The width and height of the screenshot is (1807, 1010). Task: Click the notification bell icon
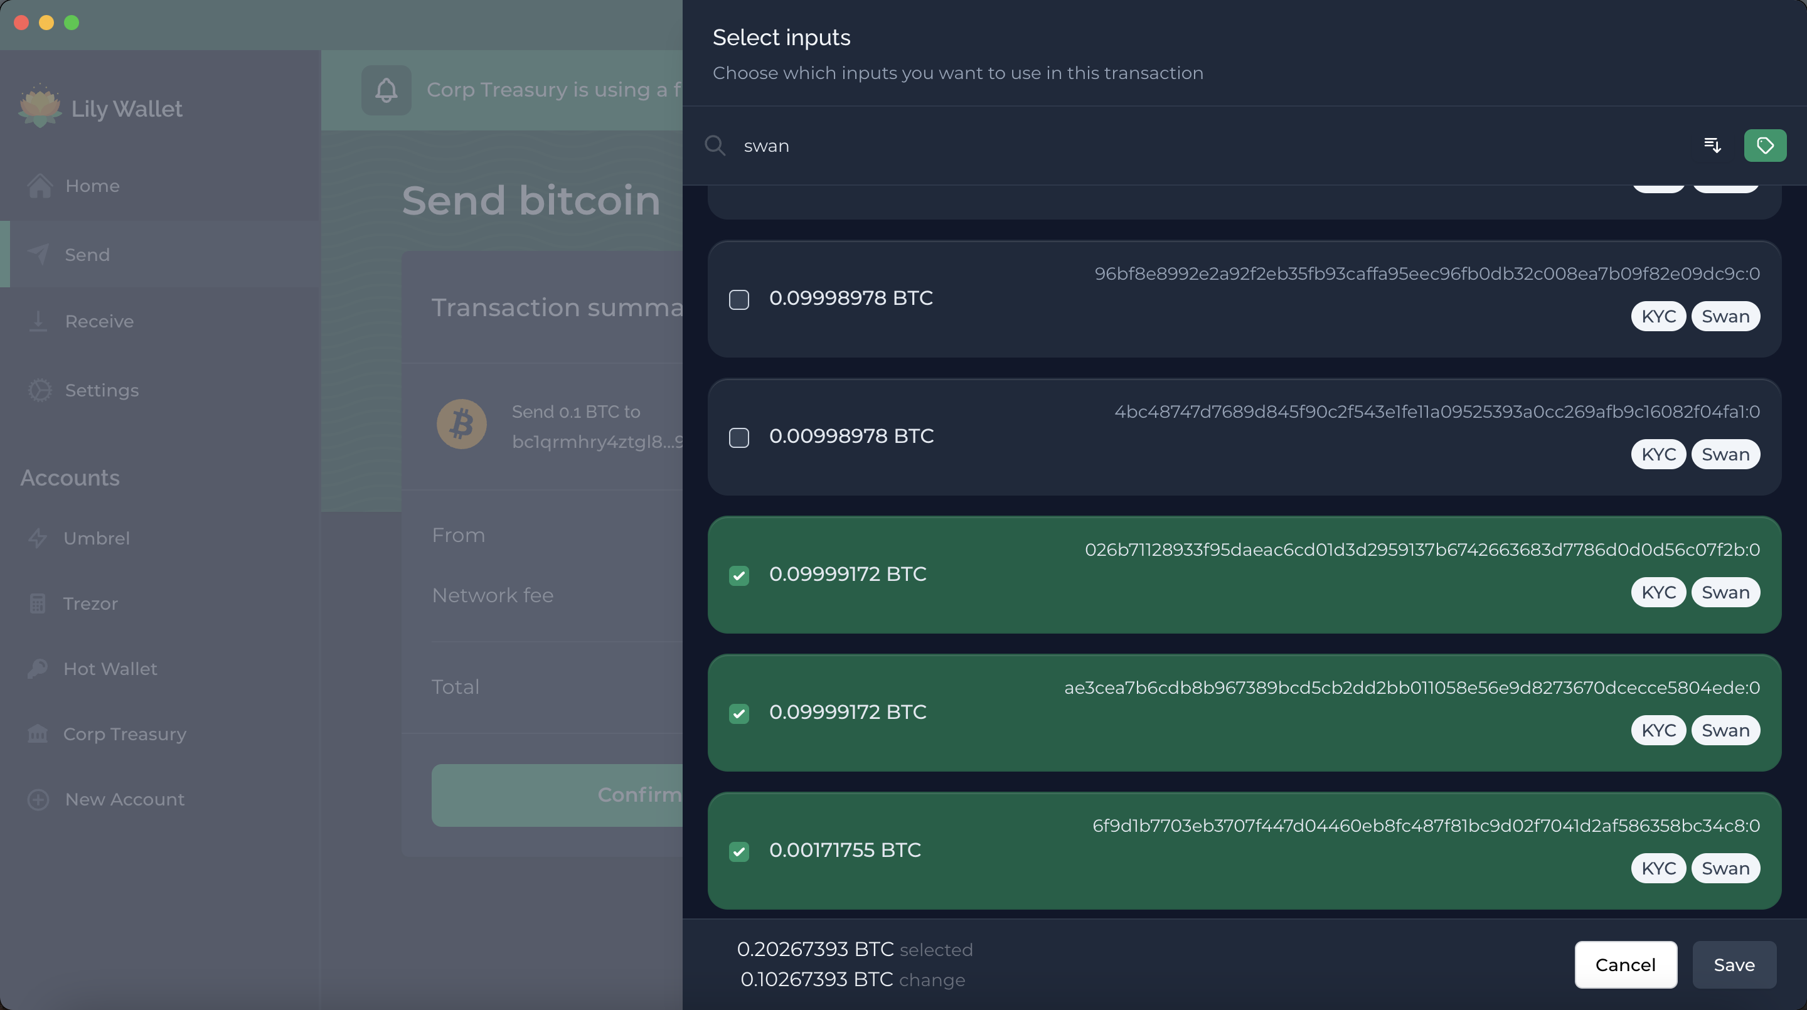386,89
